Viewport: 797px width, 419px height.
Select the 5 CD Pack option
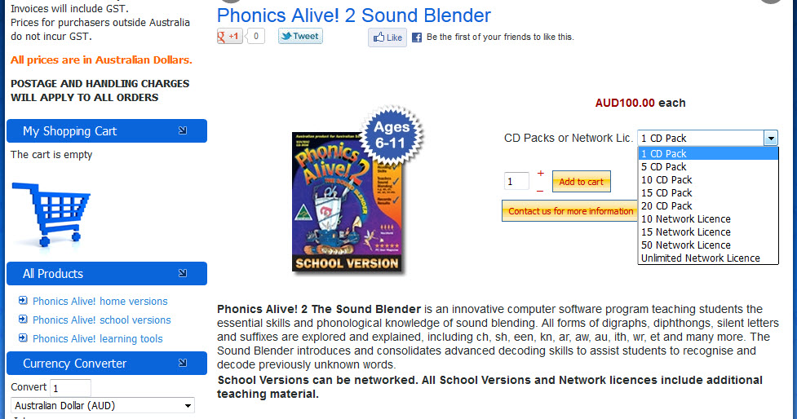click(x=664, y=167)
